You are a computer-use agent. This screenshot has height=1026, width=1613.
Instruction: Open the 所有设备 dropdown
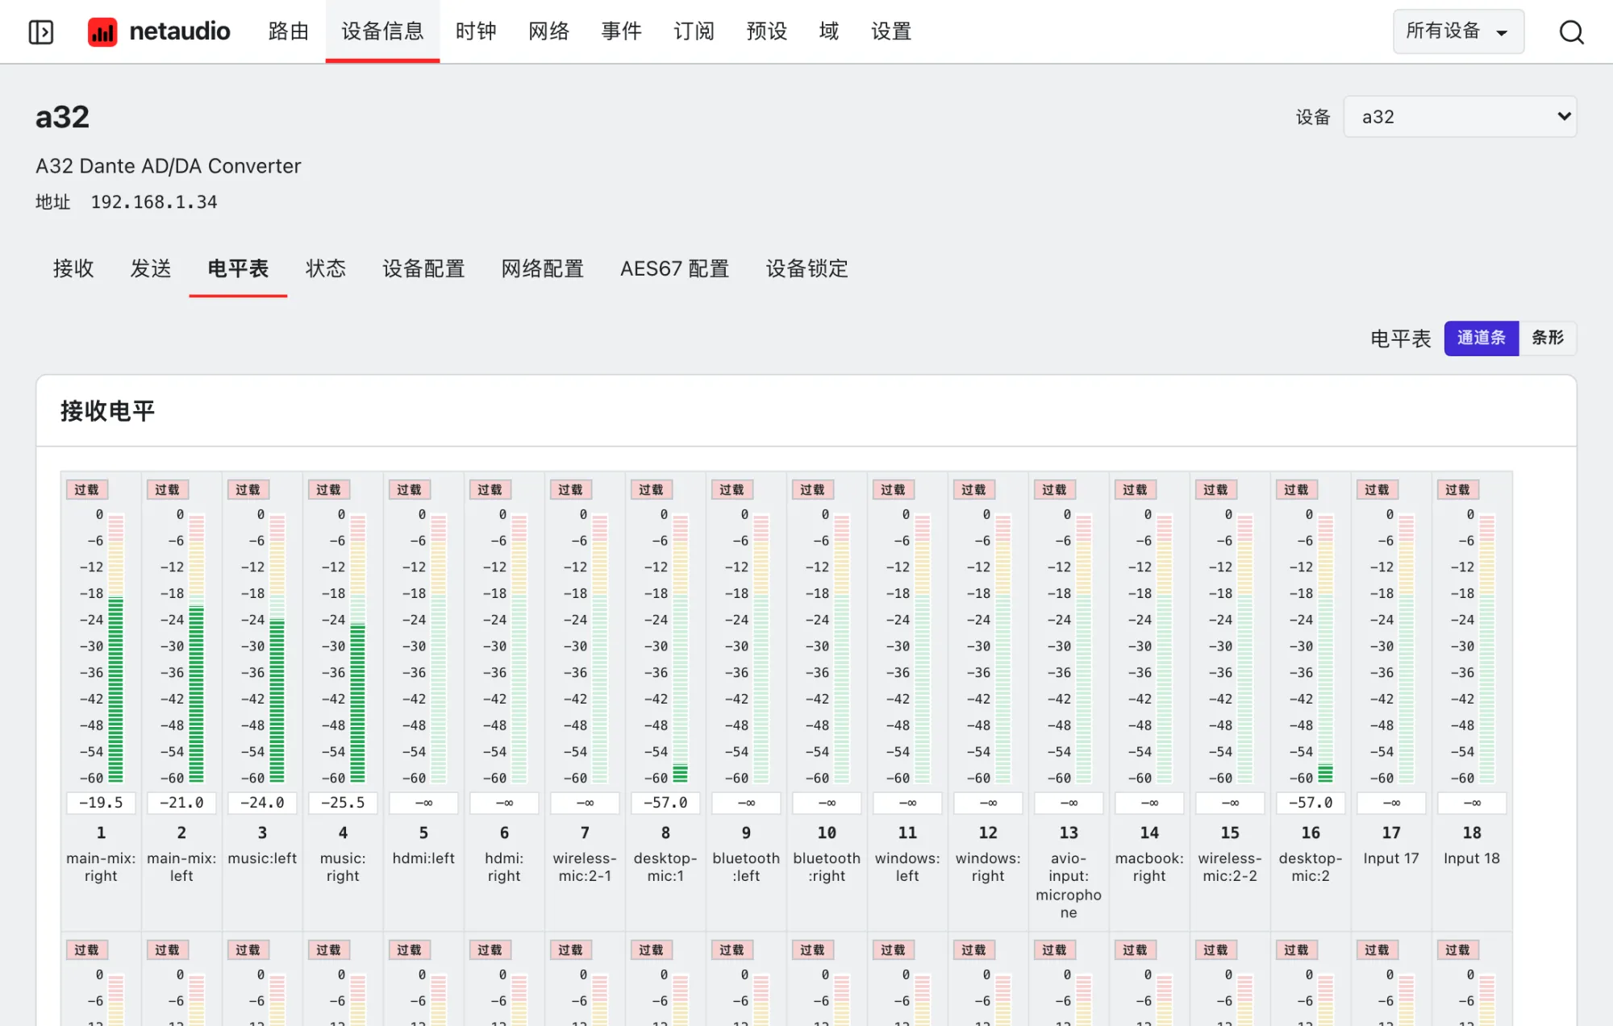1458,31
